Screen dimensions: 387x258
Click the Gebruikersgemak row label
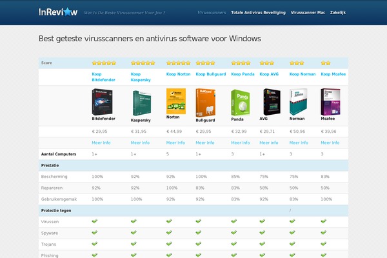tap(59, 199)
